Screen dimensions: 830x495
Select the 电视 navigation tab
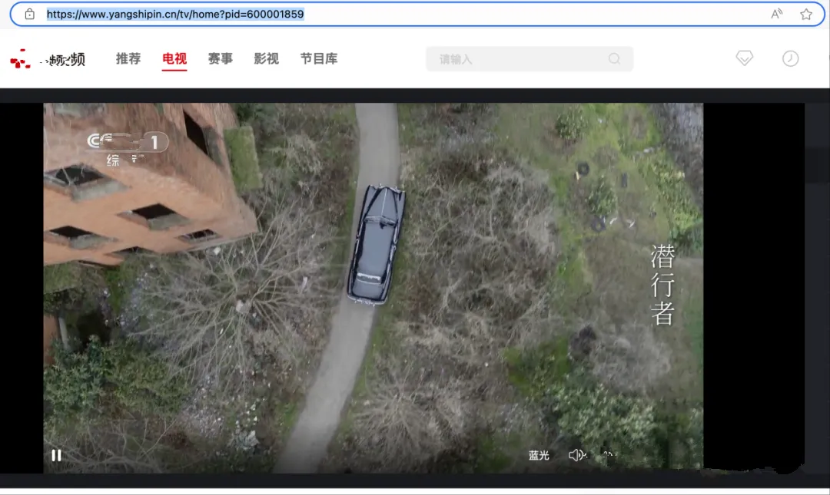pos(174,58)
